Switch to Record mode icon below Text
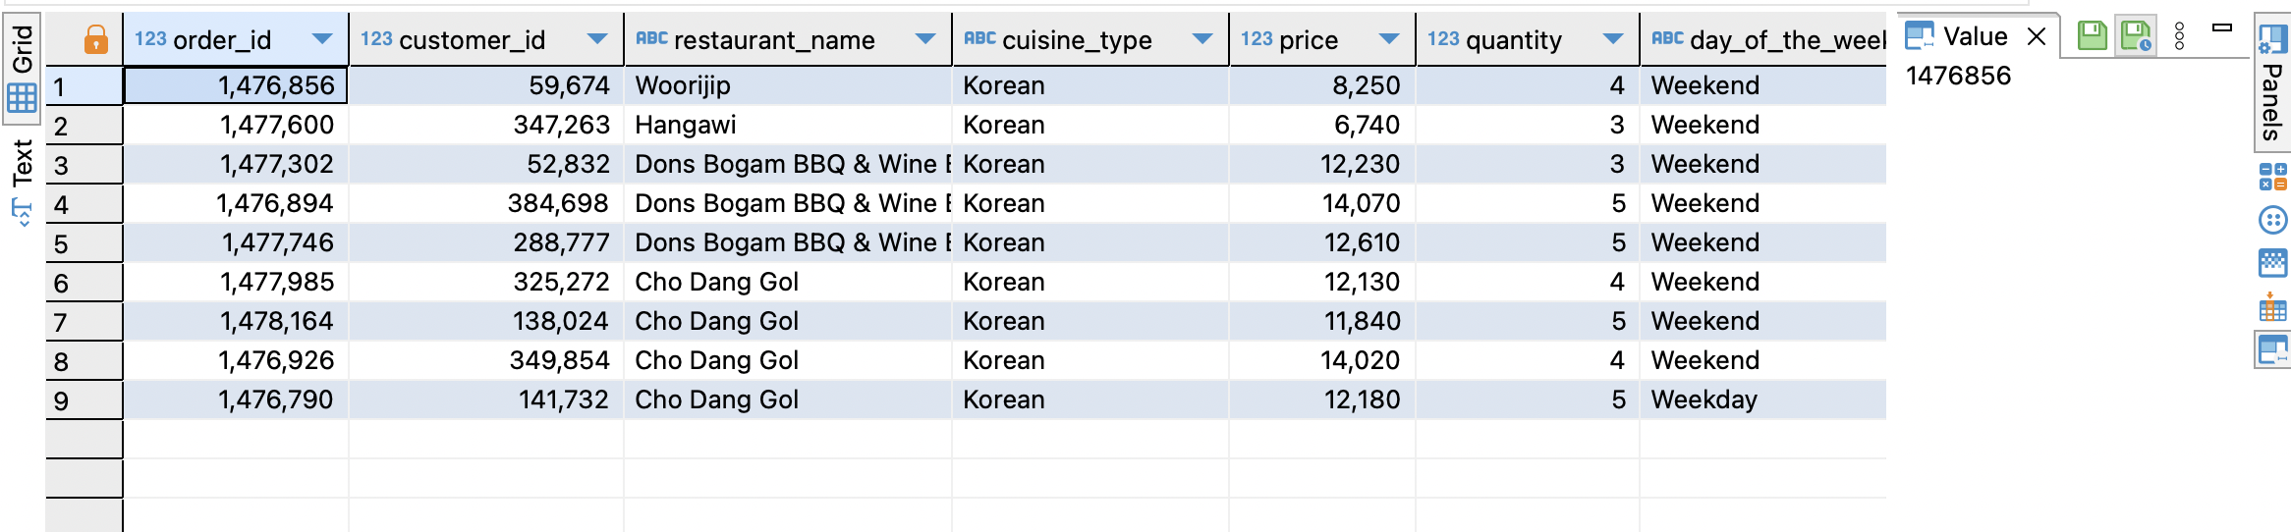 (x=22, y=212)
